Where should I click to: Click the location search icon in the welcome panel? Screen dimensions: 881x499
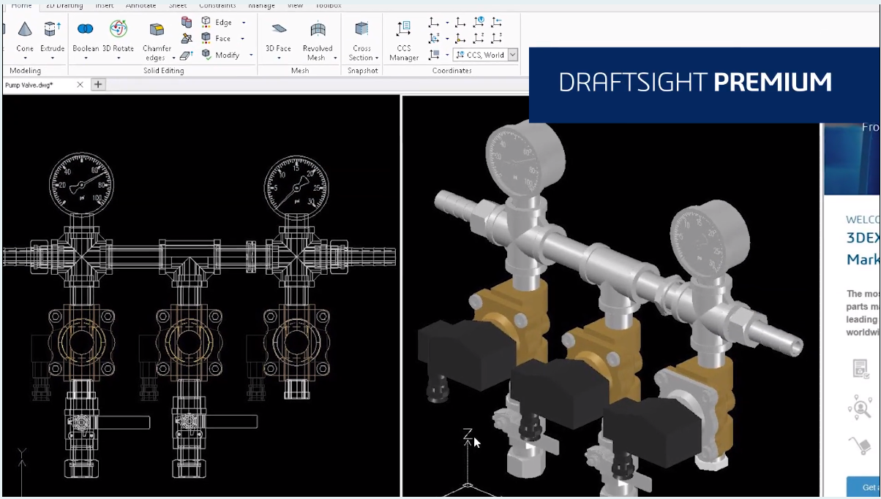coord(861,407)
